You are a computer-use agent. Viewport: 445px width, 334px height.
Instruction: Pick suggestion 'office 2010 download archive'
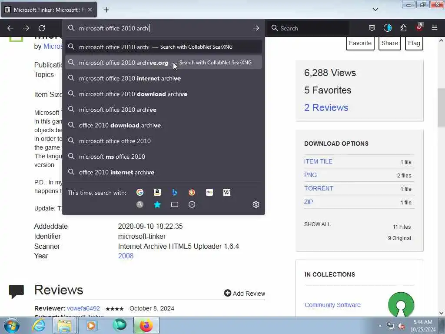tap(163, 125)
